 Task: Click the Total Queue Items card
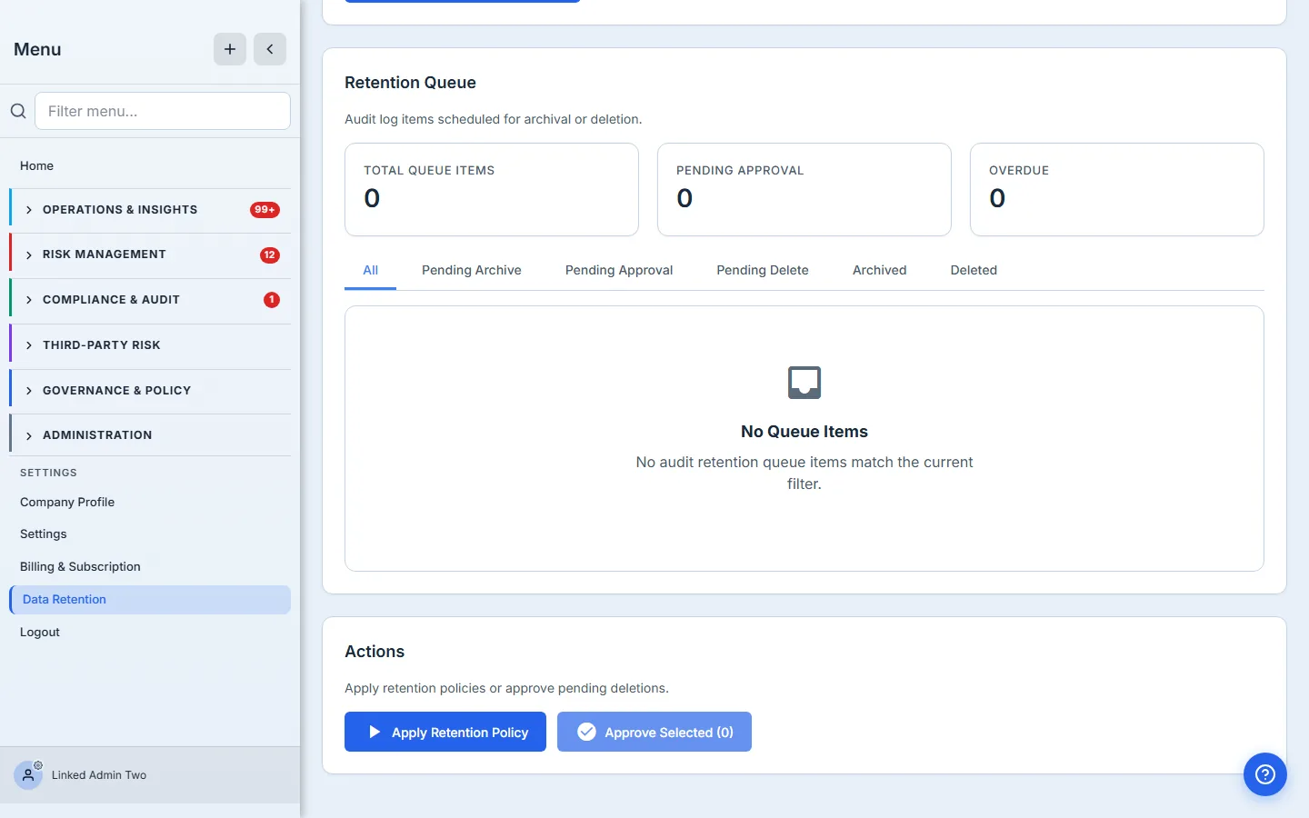coord(492,189)
